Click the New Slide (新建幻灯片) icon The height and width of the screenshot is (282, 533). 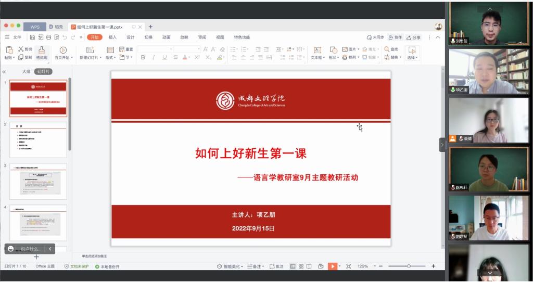point(88,50)
